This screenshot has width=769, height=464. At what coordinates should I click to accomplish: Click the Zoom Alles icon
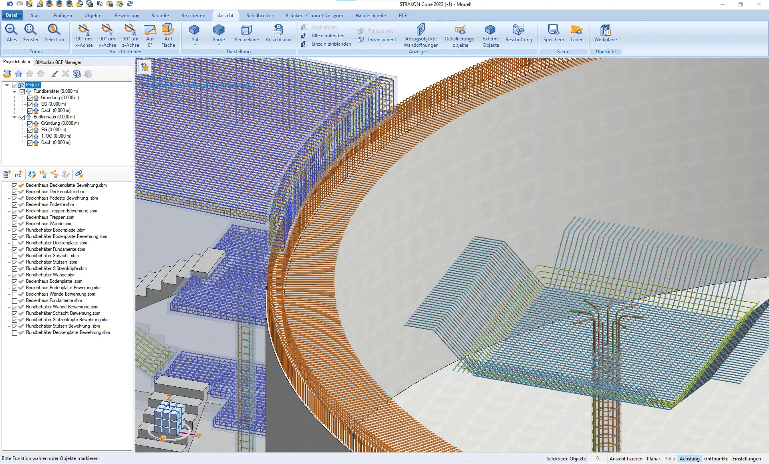pyautogui.click(x=12, y=32)
